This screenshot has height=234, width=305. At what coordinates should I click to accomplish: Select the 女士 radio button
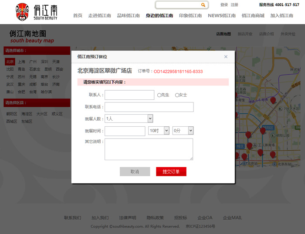(x=177, y=95)
